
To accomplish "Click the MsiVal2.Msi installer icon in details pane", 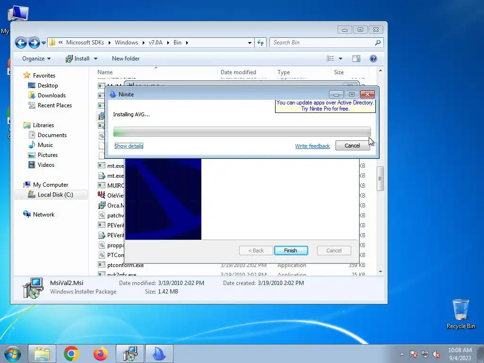I will (x=33, y=288).
